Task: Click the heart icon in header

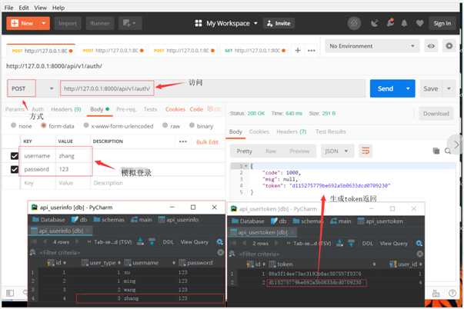Action: tap(419, 23)
